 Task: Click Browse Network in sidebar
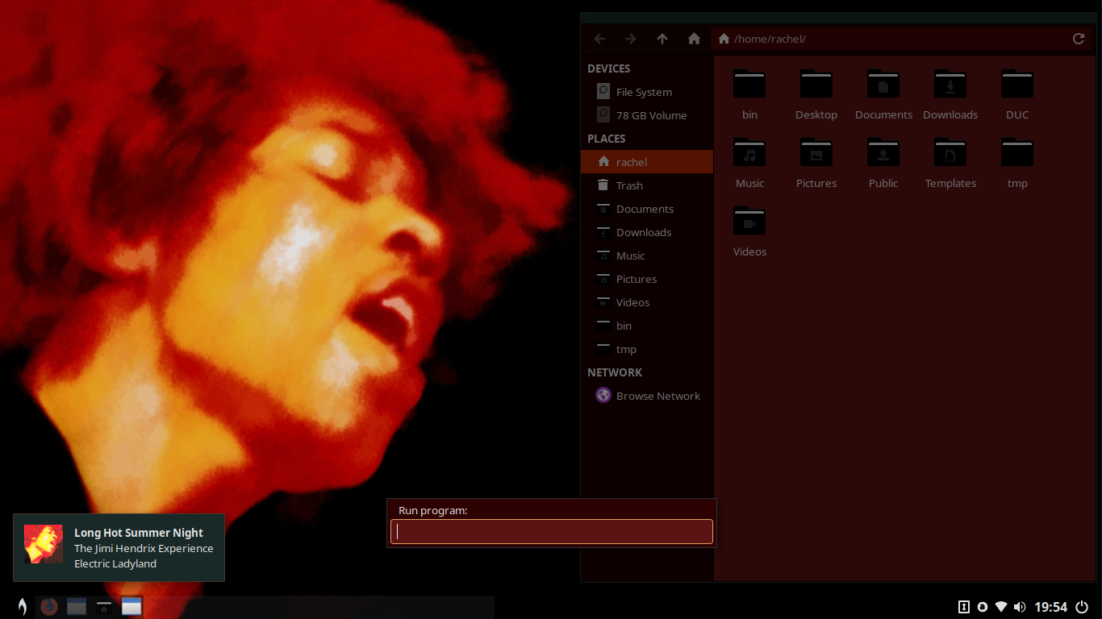point(647,396)
